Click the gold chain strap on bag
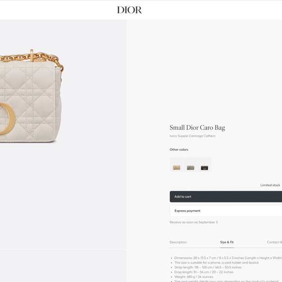This screenshot has width=282, height=282. coord(32,57)
